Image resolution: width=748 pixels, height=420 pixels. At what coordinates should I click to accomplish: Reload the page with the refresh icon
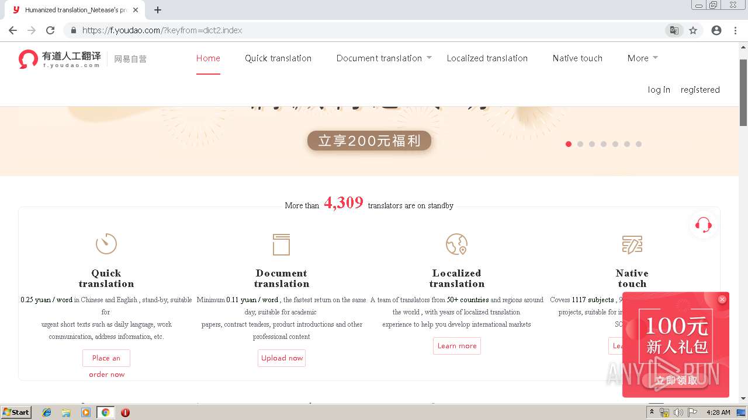(x=50, y=30)
